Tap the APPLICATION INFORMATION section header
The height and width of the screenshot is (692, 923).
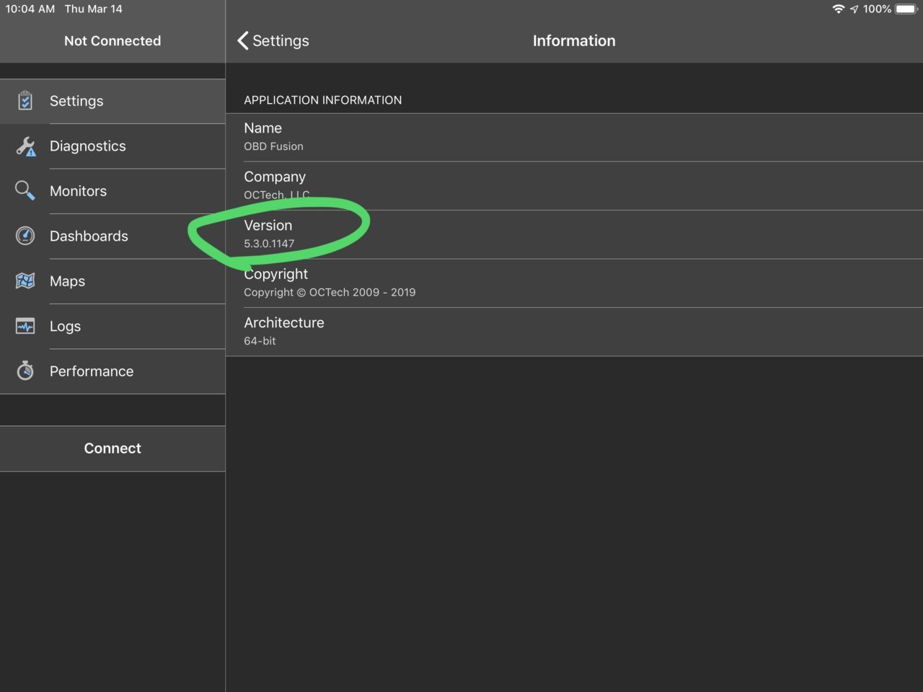pos(323,100)
